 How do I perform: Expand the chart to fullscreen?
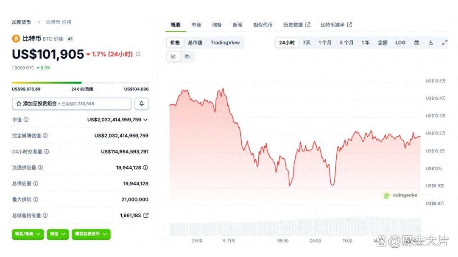(444, 42)
